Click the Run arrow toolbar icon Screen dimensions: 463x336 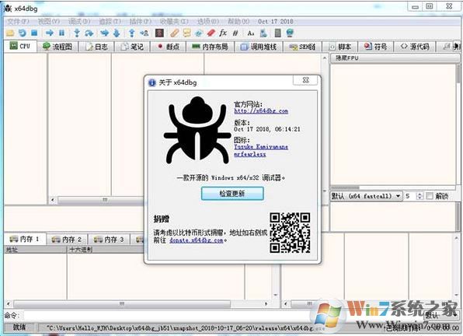pos(50,33)
